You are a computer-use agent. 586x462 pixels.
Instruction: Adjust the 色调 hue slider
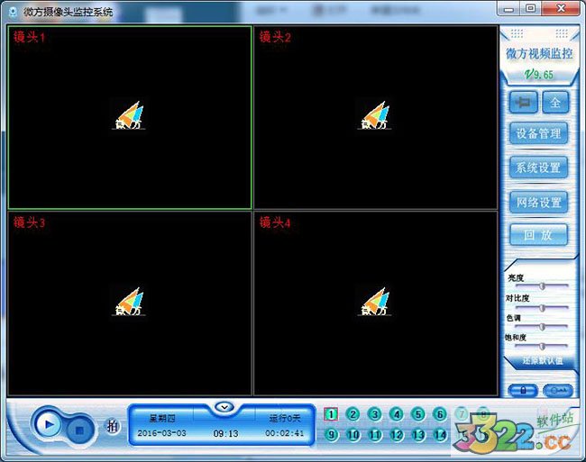point(542,327)
